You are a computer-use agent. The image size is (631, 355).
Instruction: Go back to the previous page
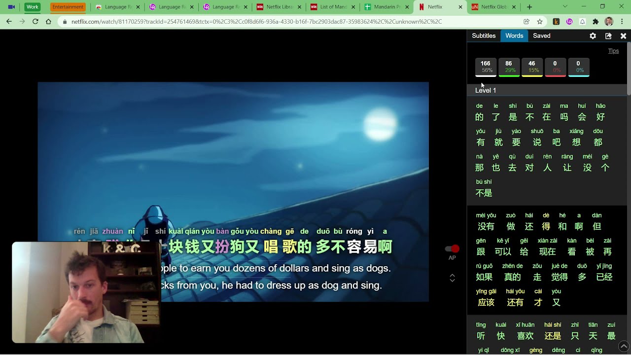coord(9,22)
